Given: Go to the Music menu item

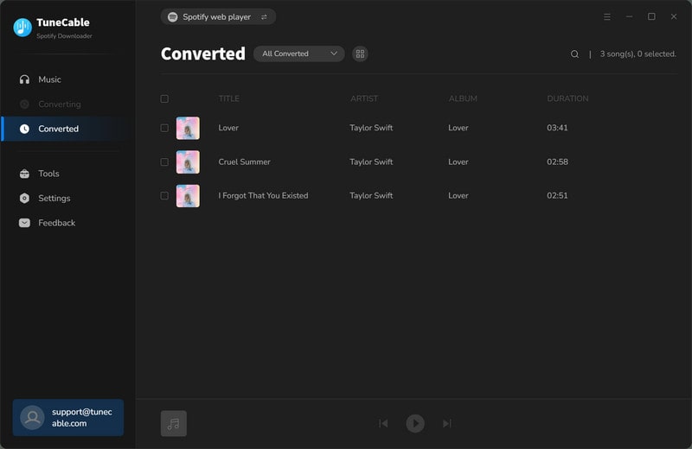Looking at the screenshot, I should click(x=68, y=79).
